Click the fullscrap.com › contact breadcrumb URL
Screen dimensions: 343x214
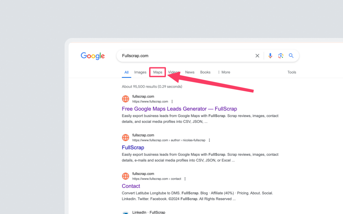[157, 179]
